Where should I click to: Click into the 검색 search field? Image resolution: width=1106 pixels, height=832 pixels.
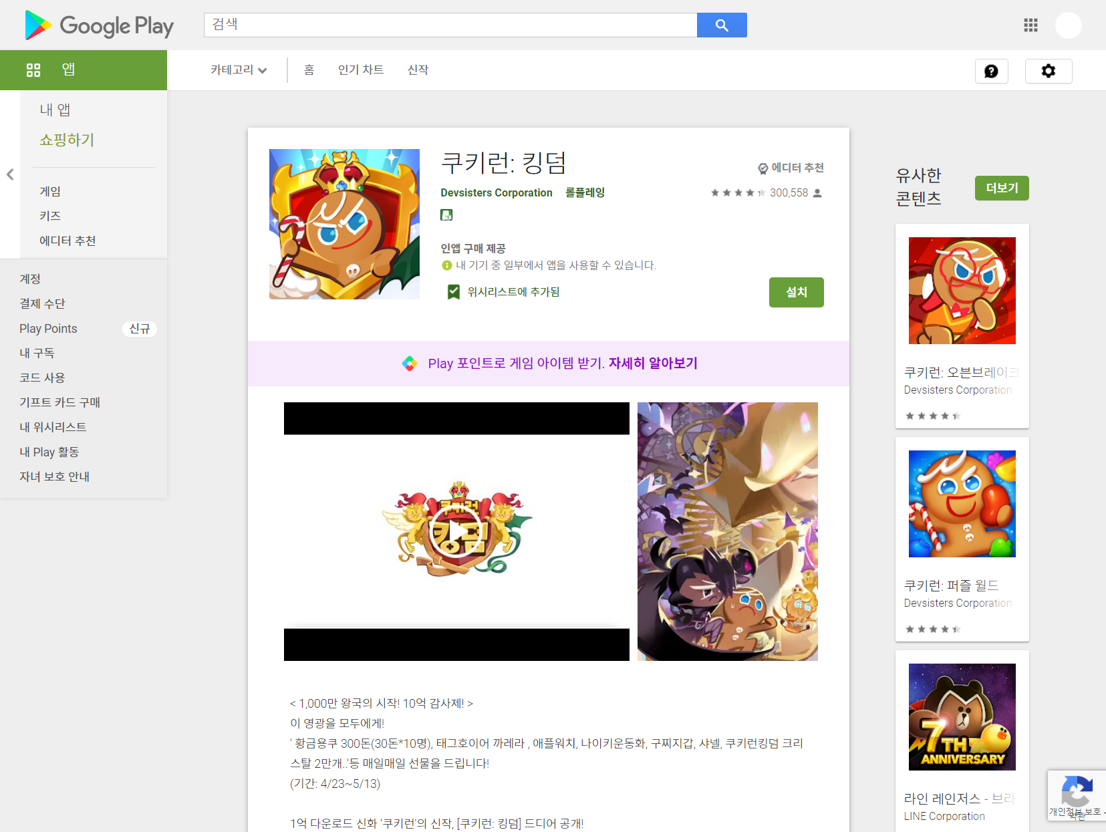(x=450, y=25)
